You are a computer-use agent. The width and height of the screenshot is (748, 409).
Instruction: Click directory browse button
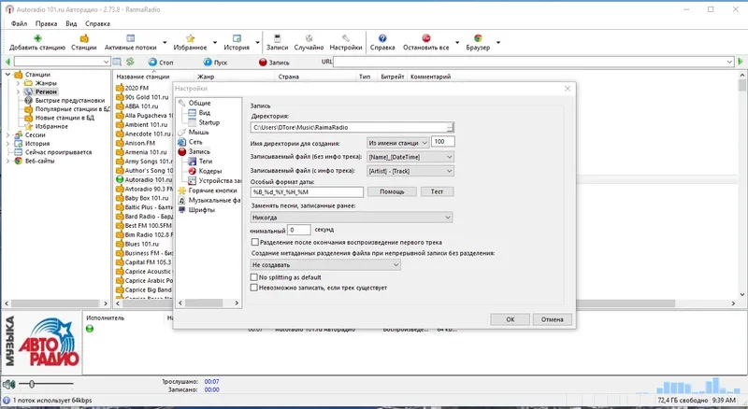click(450, 127)
